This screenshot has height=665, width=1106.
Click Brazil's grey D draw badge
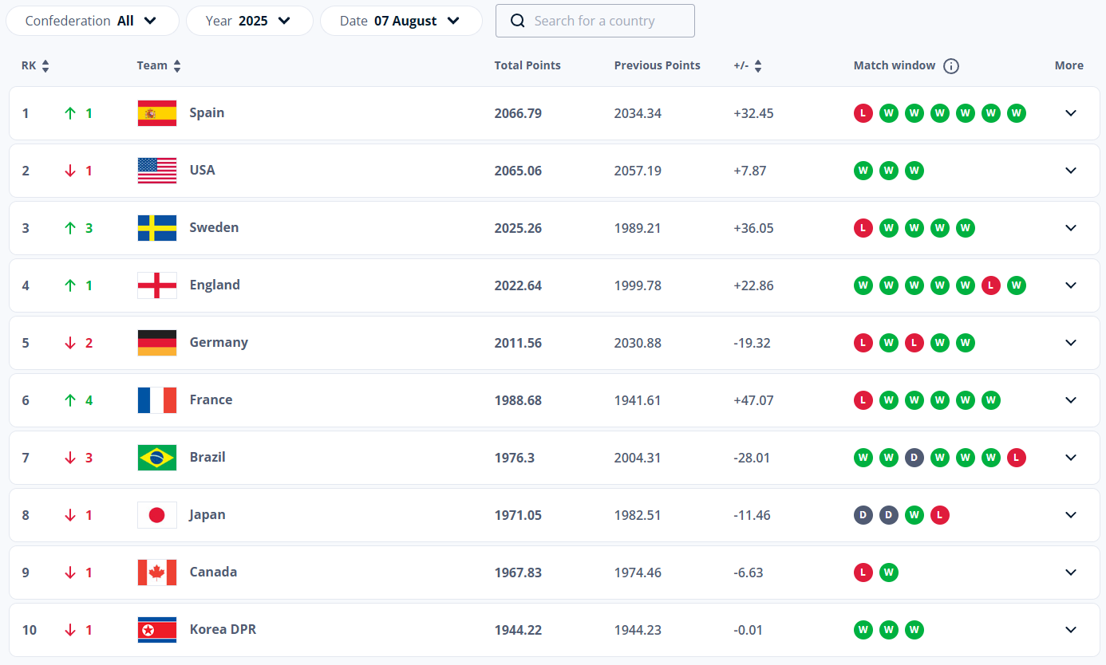[x=914, y=458]
